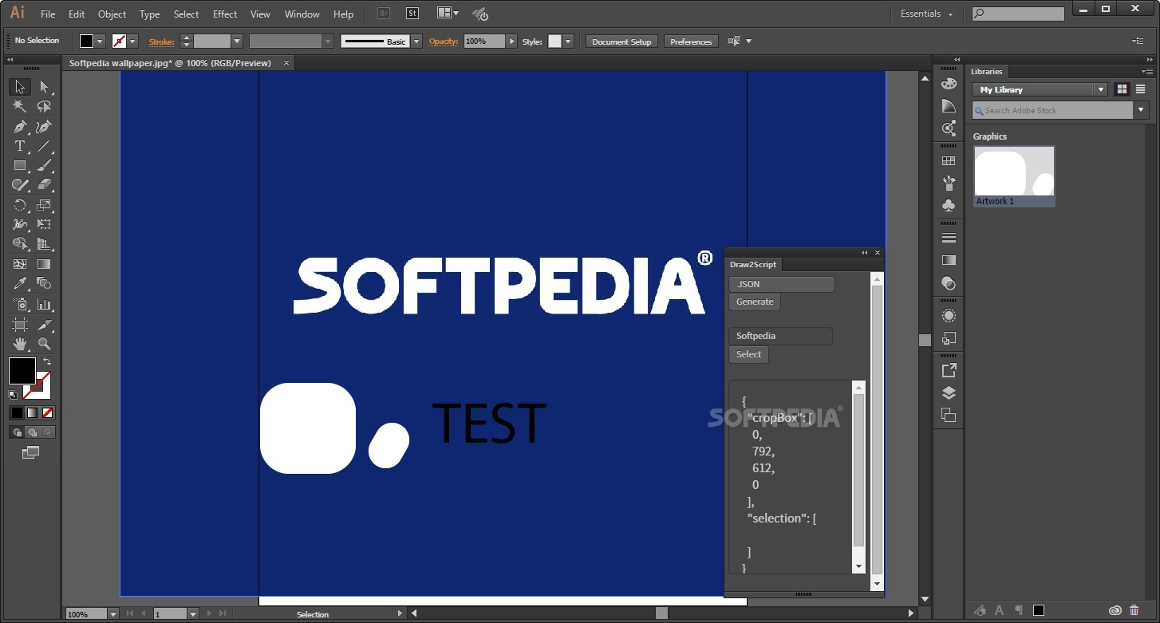Select the Scale tool

pyautogui.click(x=44, y=205)
